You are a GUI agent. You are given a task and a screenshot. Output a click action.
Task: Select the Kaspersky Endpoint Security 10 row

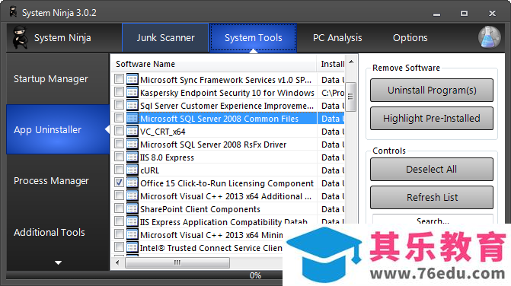click(x=228, y=93)
